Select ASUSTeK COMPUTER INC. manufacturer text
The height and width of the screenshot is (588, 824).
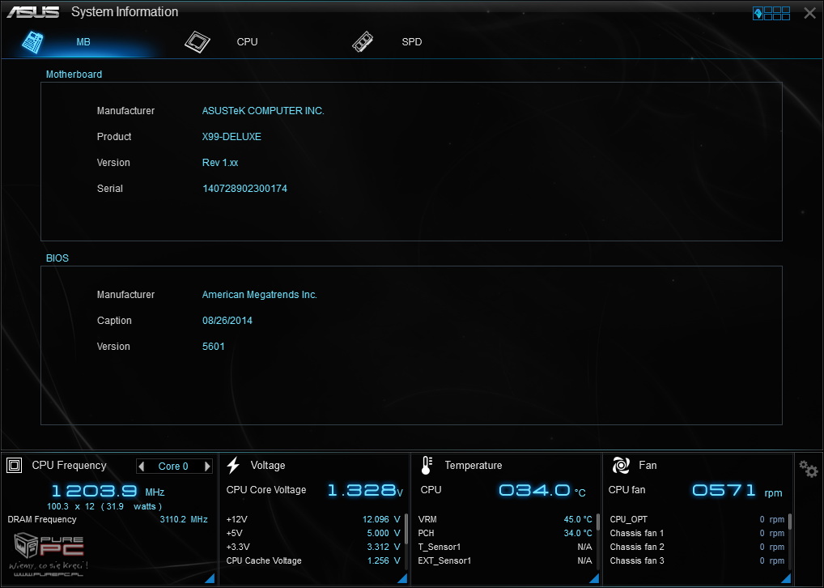tap(263, 111)
